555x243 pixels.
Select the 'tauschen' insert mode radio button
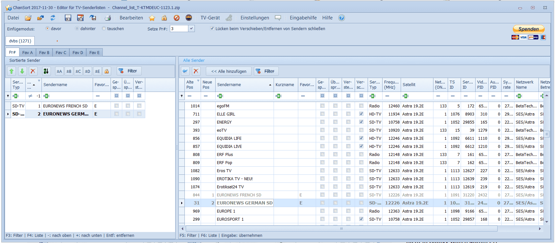click(104, 28)
